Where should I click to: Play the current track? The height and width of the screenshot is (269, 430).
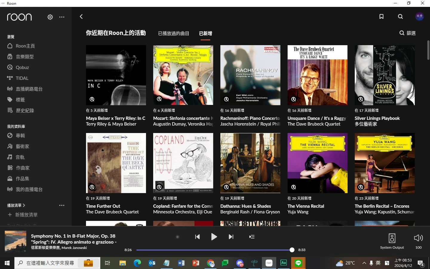coord(214,237)
